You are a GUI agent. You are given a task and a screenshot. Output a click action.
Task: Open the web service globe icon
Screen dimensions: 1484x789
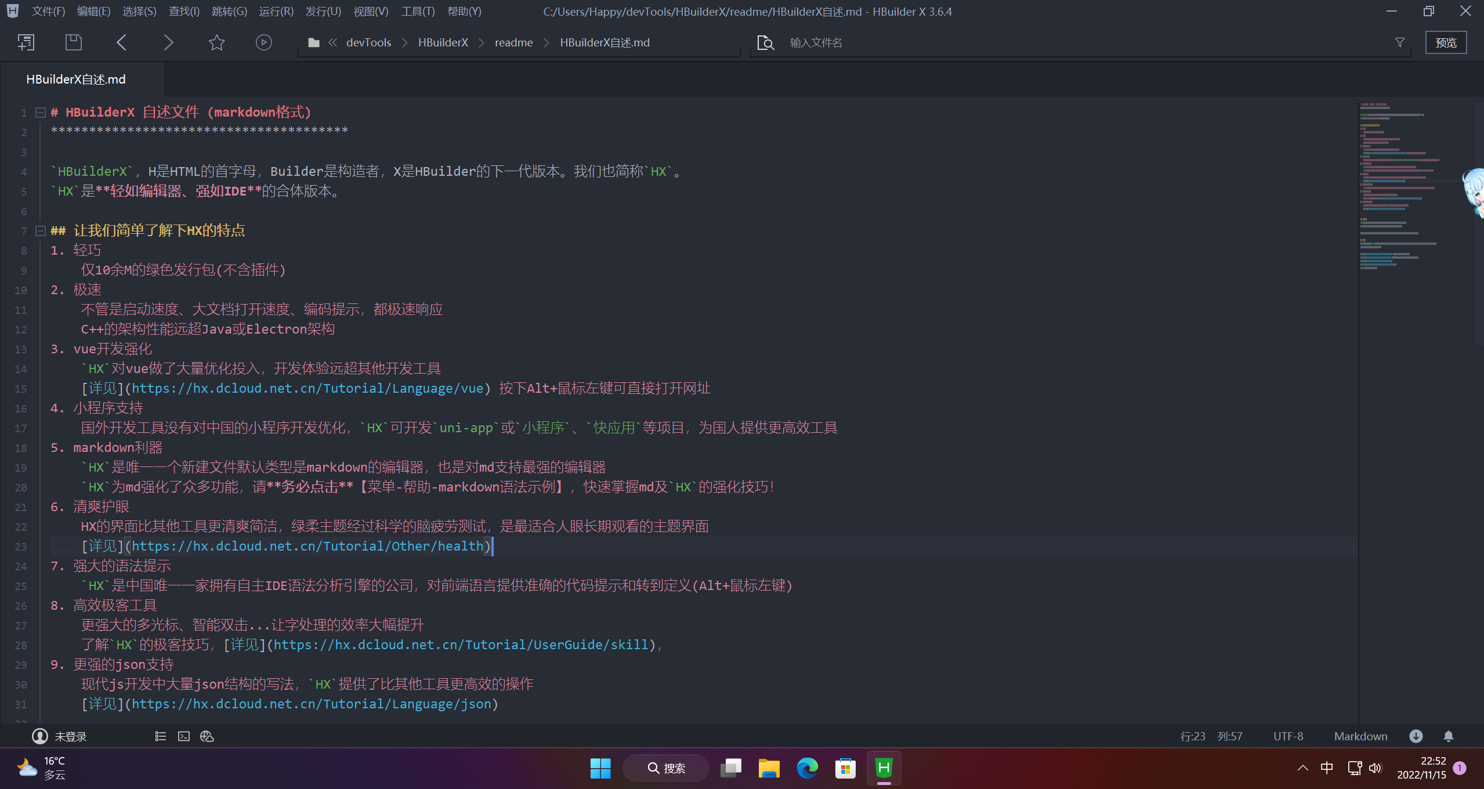tap(207, 736)
